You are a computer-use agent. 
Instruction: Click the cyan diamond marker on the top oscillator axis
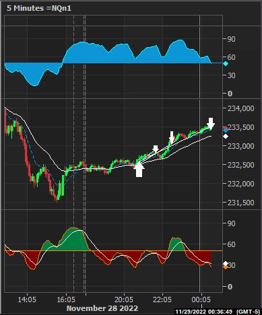tap(226, 64)
